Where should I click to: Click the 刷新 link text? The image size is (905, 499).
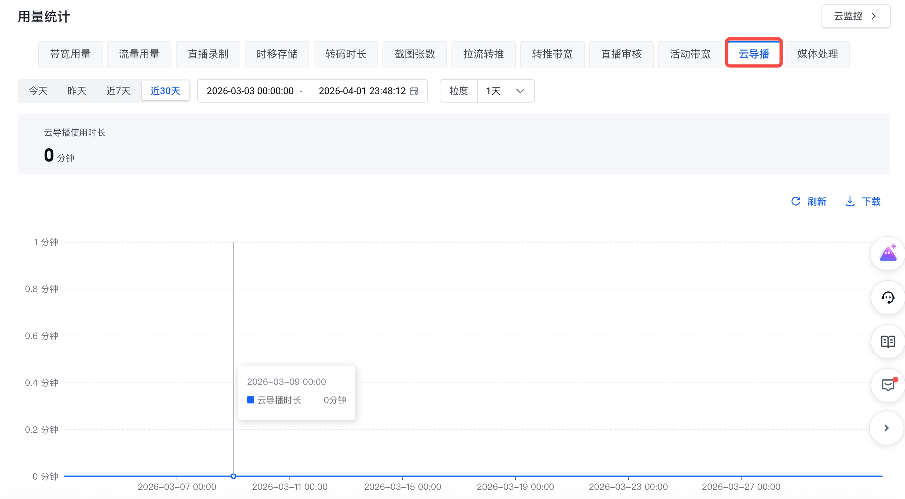click(817, 201)
